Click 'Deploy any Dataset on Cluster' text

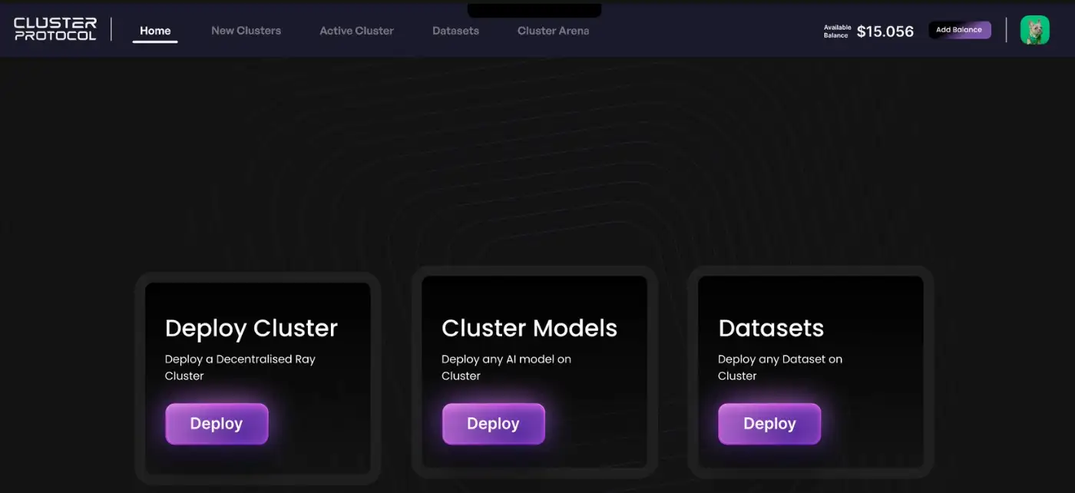780,367
